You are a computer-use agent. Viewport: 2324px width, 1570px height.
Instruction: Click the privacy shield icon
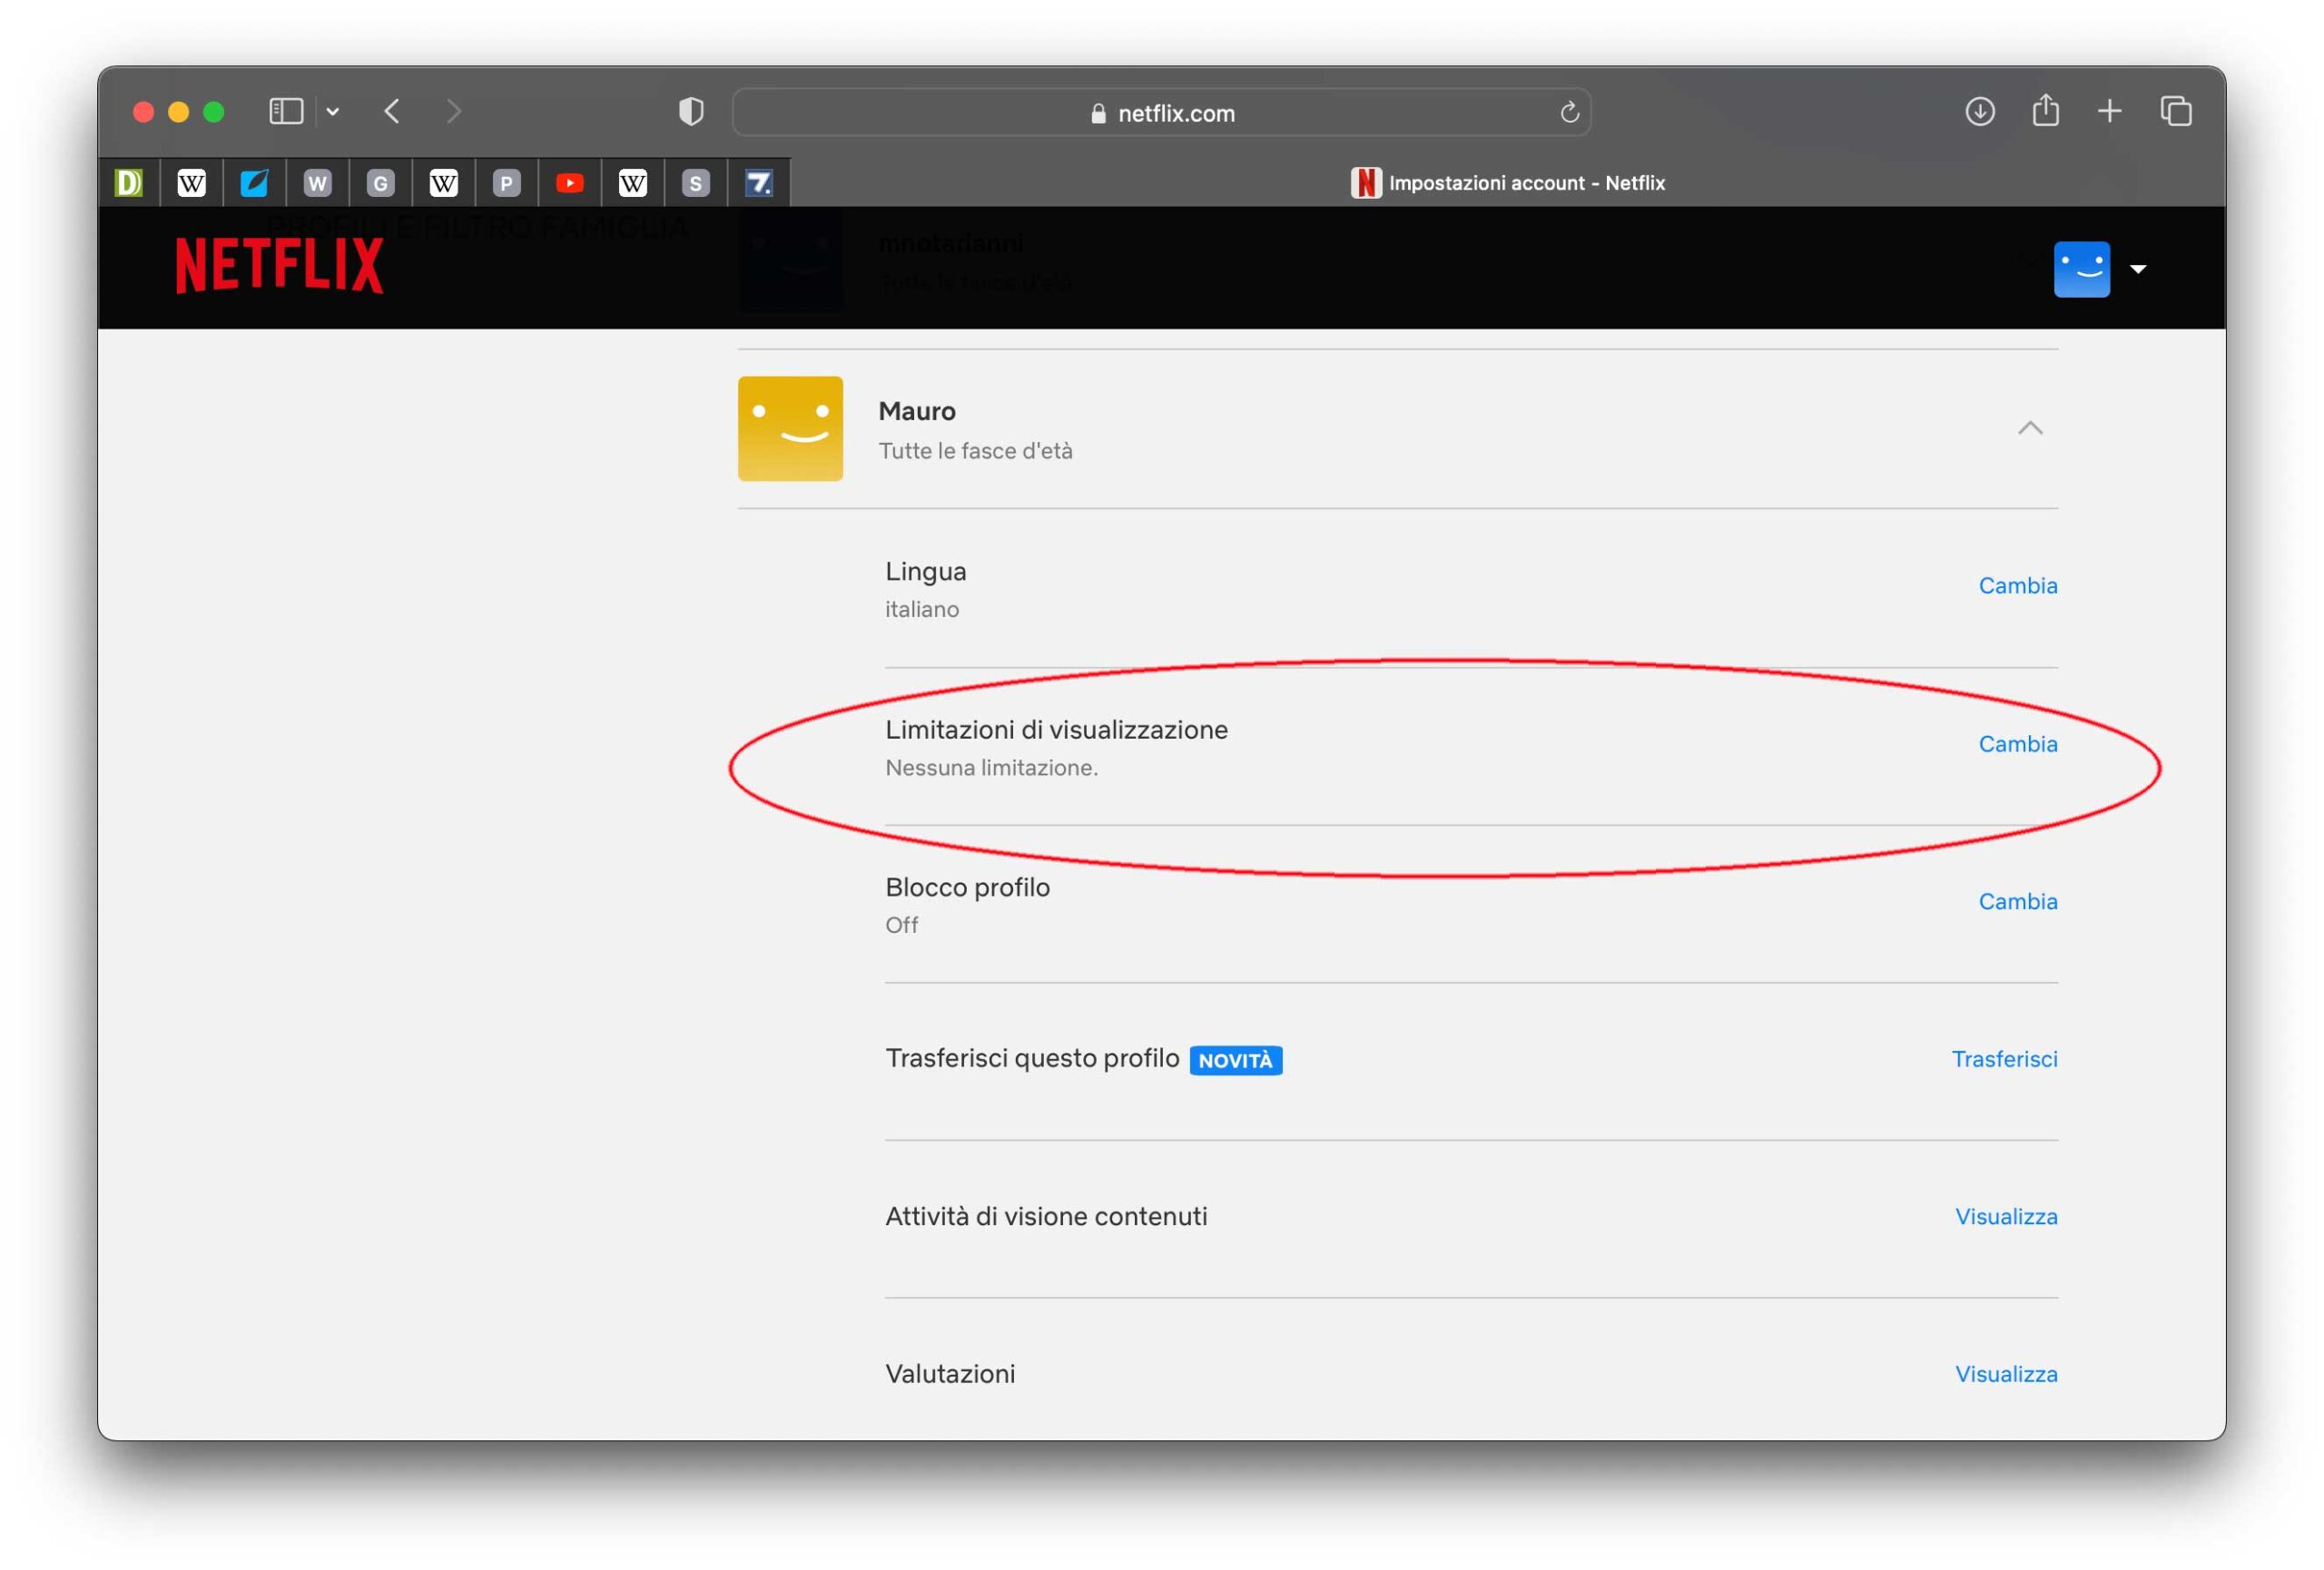(x=691, y=111)
